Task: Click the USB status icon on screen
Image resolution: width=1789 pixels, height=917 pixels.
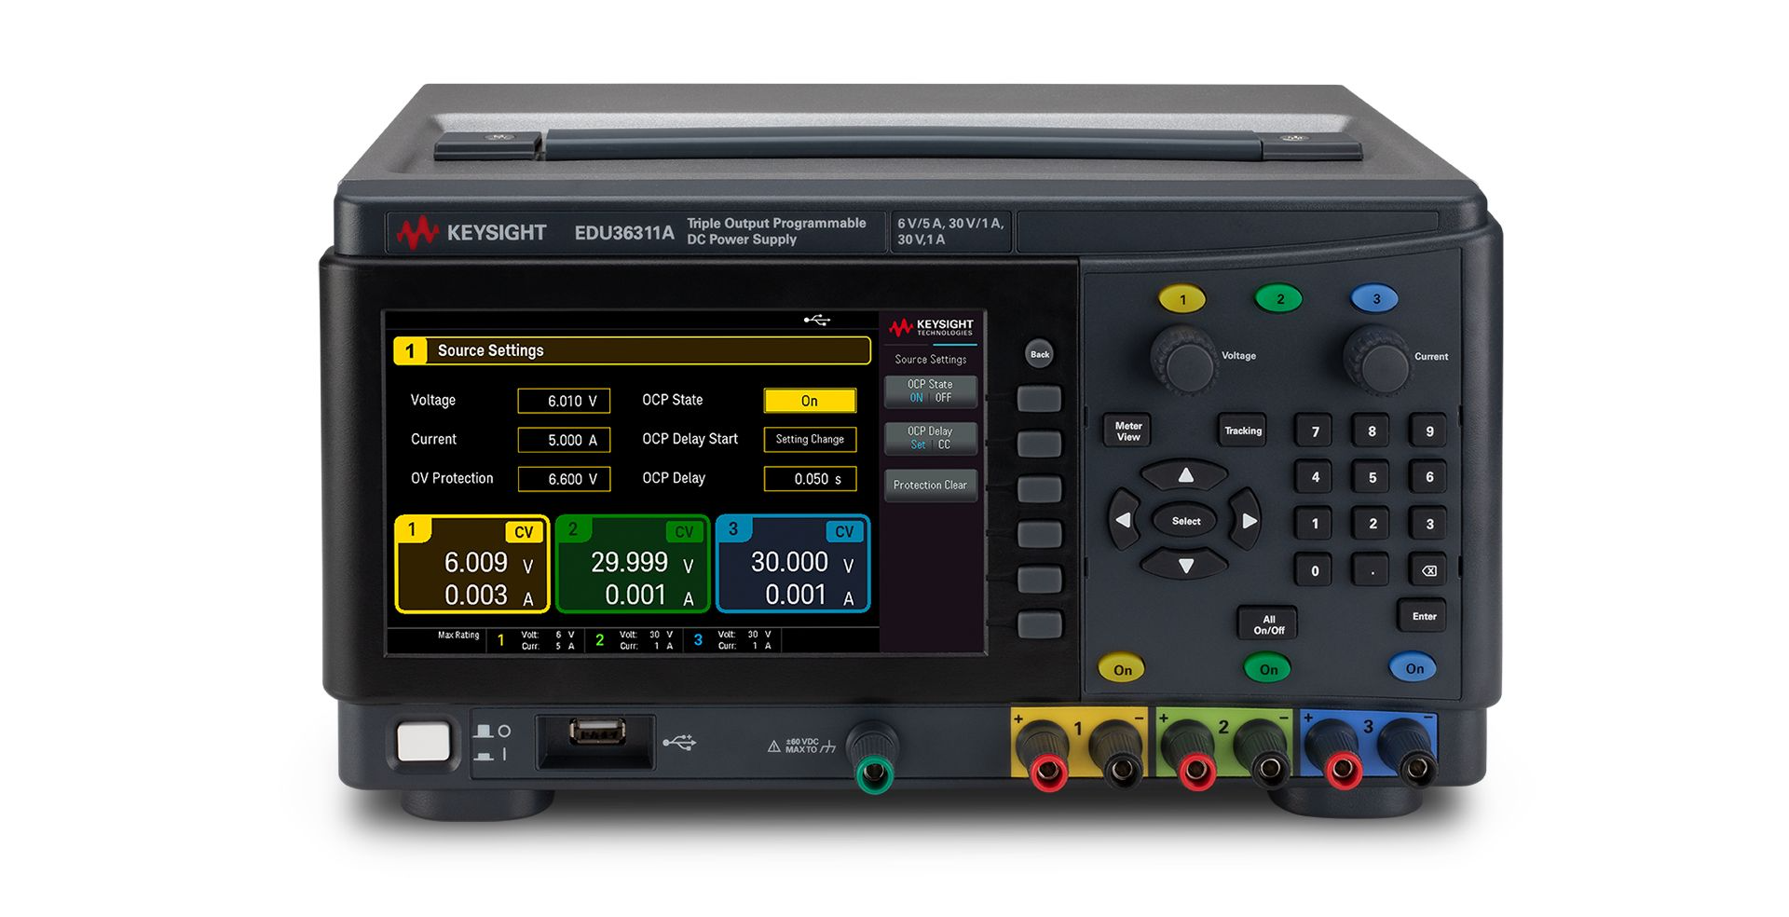Action: 816,321
